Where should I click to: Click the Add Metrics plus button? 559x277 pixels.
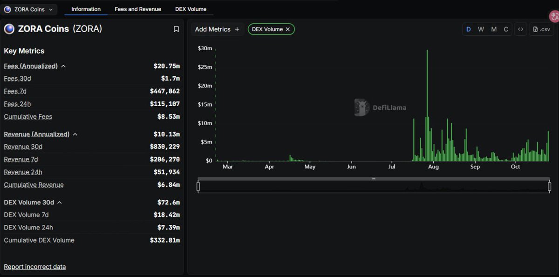click(217, 29)
